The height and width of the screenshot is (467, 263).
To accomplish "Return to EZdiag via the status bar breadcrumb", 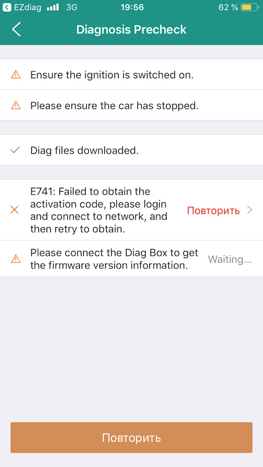I will point(22,7).
